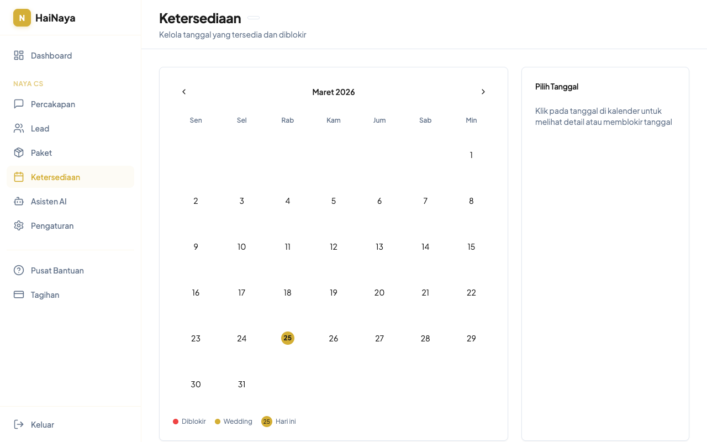Click the Pusat Bantuan question-mark icon
Image resolution: width=707 pixels, height=442 pixels.
point(19,270)
